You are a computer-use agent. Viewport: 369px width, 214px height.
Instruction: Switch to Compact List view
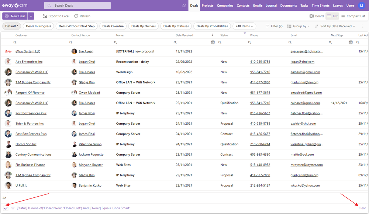pos(353,16)
